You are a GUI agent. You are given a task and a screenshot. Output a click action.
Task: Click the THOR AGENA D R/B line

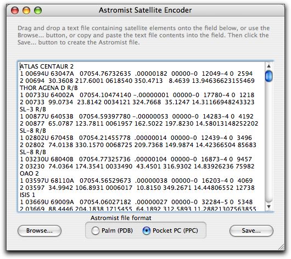coord(49,88)
